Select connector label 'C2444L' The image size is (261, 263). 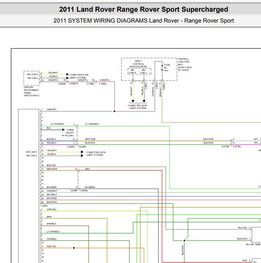point(84,191)
